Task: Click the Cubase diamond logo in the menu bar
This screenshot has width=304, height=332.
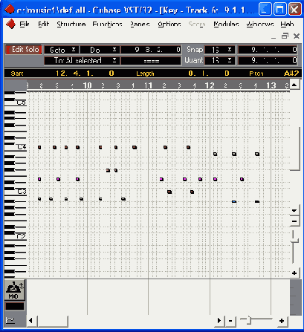Action: [x=10, y=24]
